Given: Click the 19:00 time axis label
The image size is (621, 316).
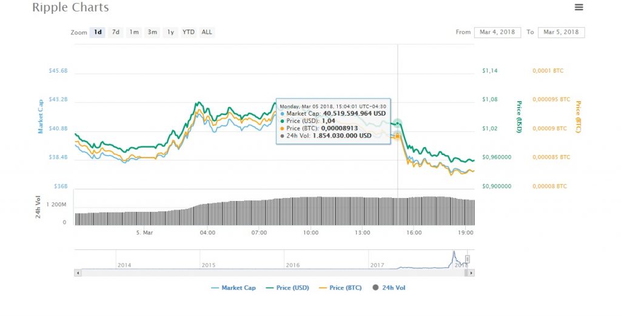Looking at the screenshot, I should click(466, 232).
